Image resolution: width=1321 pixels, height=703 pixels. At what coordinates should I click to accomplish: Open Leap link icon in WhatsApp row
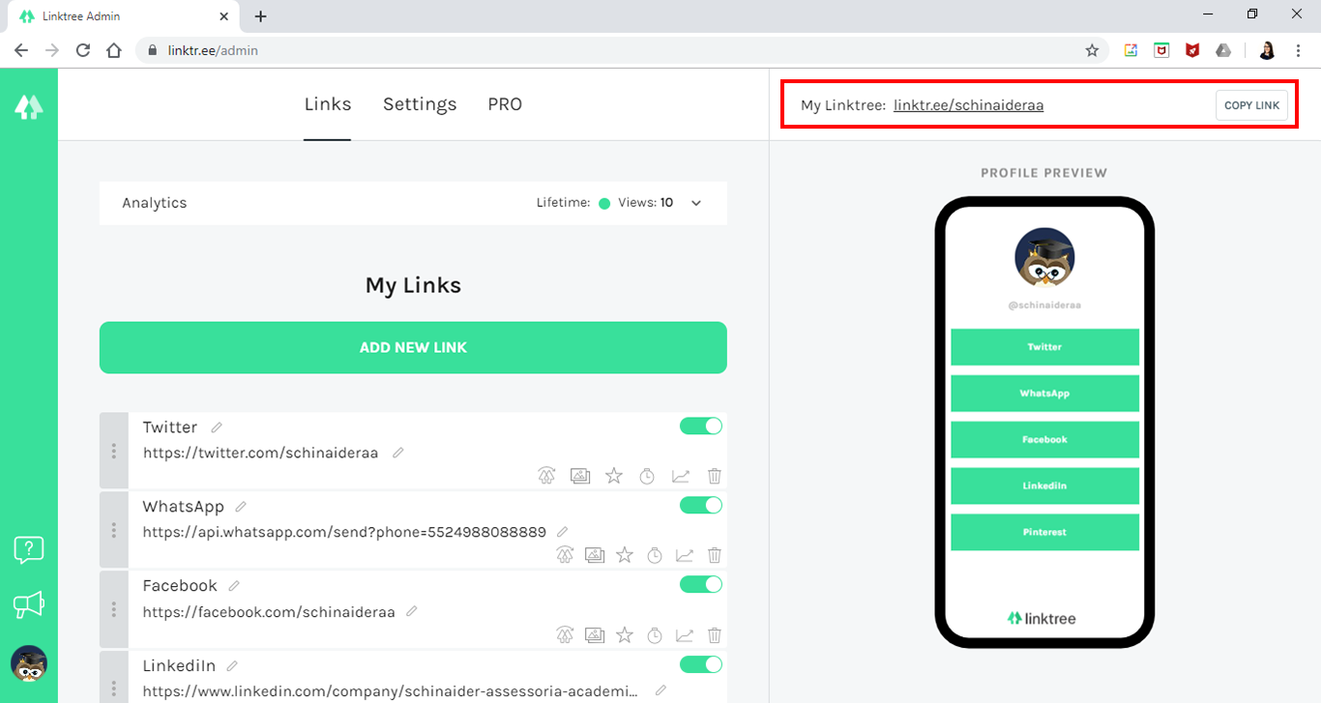(x=565, y=555)
